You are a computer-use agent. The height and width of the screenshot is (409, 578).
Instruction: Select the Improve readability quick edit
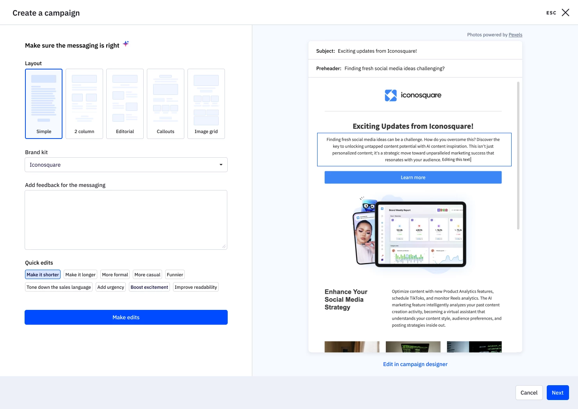196,287
